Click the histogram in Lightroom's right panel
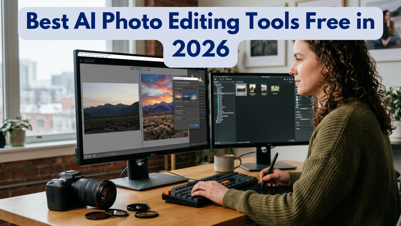401x226 pixels. [196, 76]
